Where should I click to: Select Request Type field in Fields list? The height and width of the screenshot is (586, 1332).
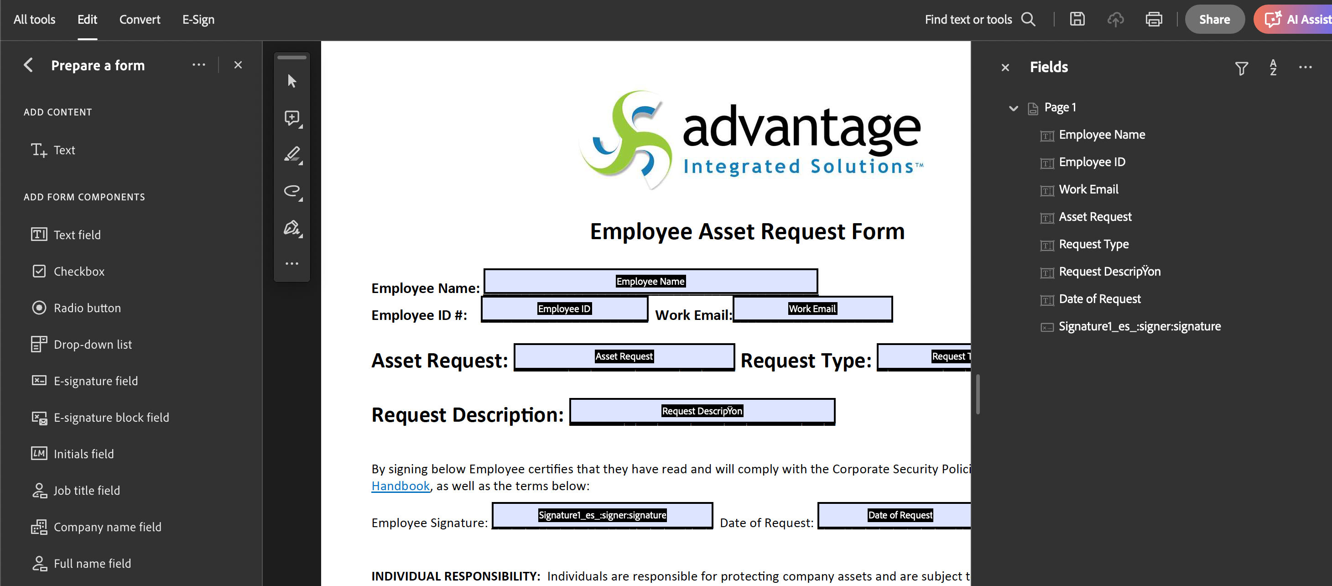1093,244
